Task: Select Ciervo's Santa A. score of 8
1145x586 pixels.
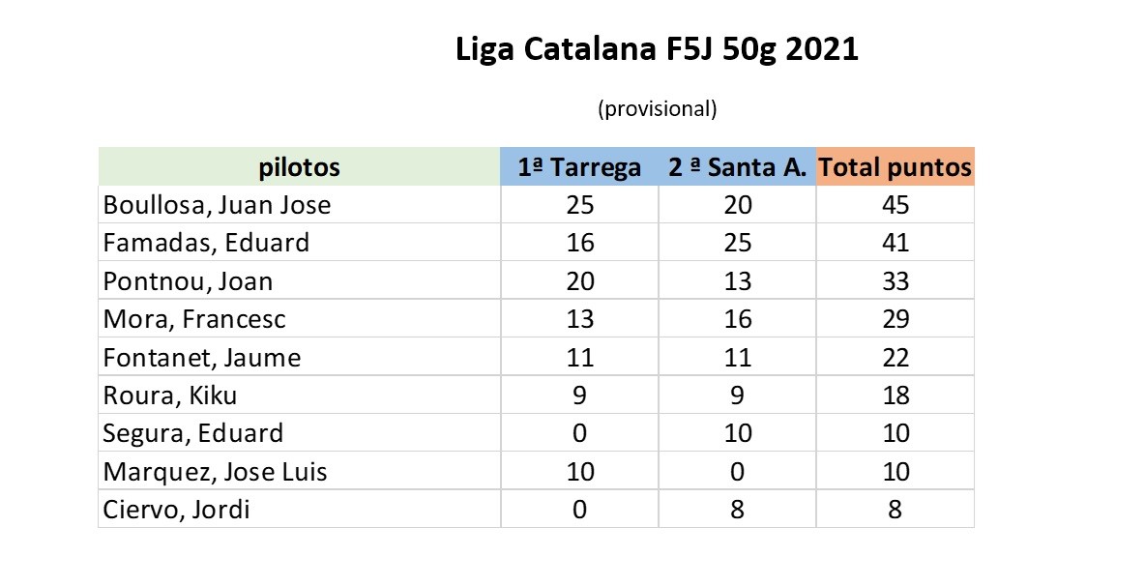Action: coord(737,510)
